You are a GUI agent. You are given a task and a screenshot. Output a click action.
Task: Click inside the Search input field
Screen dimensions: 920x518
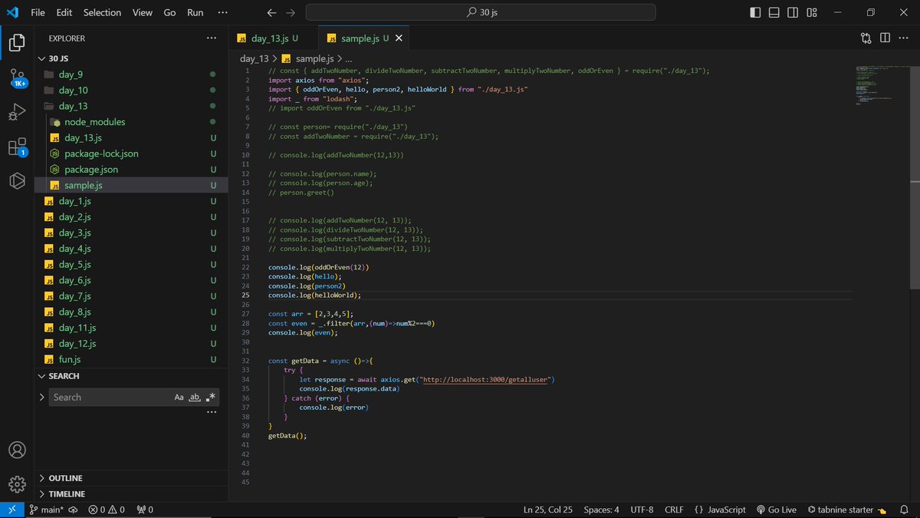click(x=115, y=397)
